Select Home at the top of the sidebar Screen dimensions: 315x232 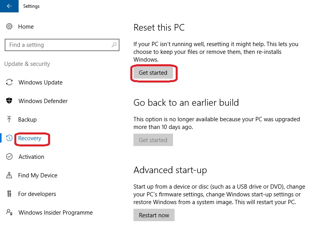(26, 27)
